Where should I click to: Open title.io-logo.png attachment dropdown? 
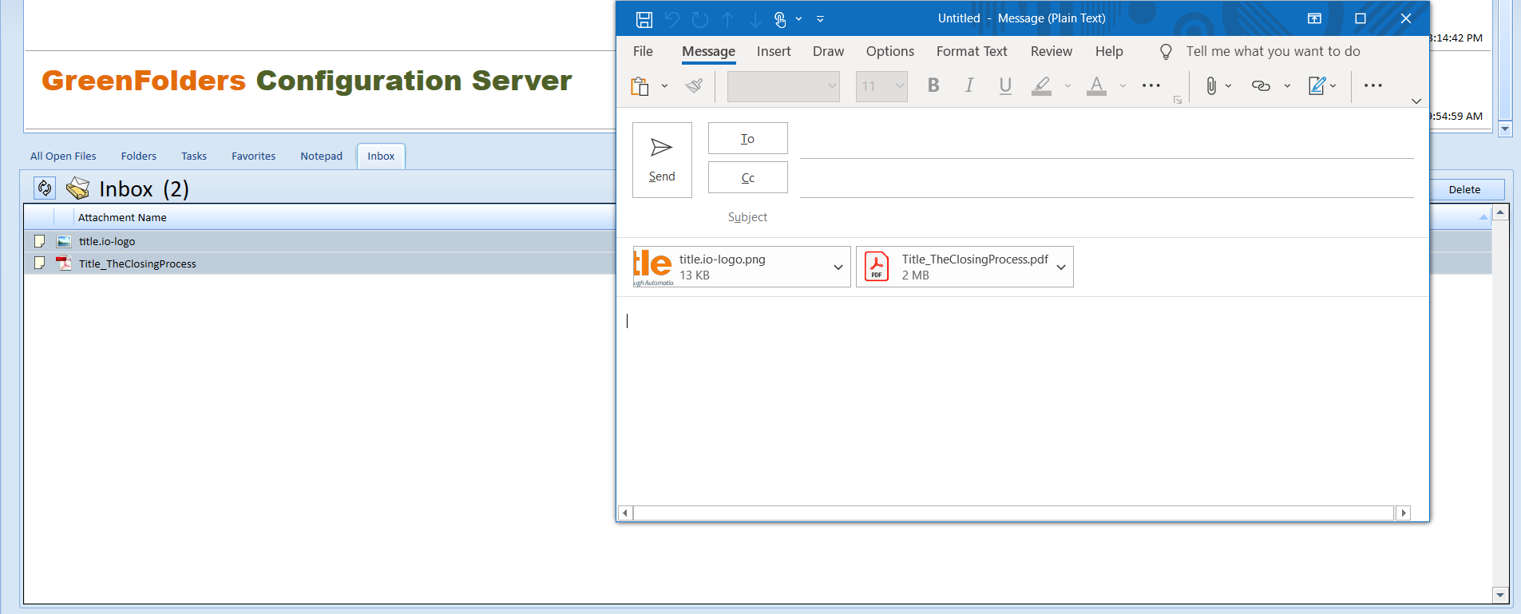pyautogui.click(x=838, y=267)
